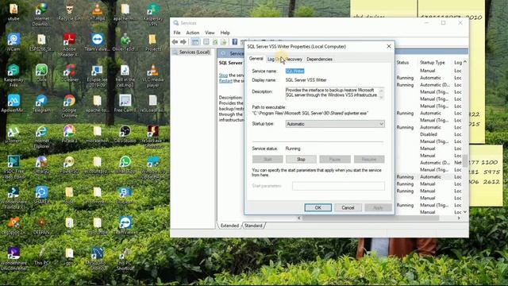
Task: Open WhatsApp desktop shortcut
Action: point(125,164)
